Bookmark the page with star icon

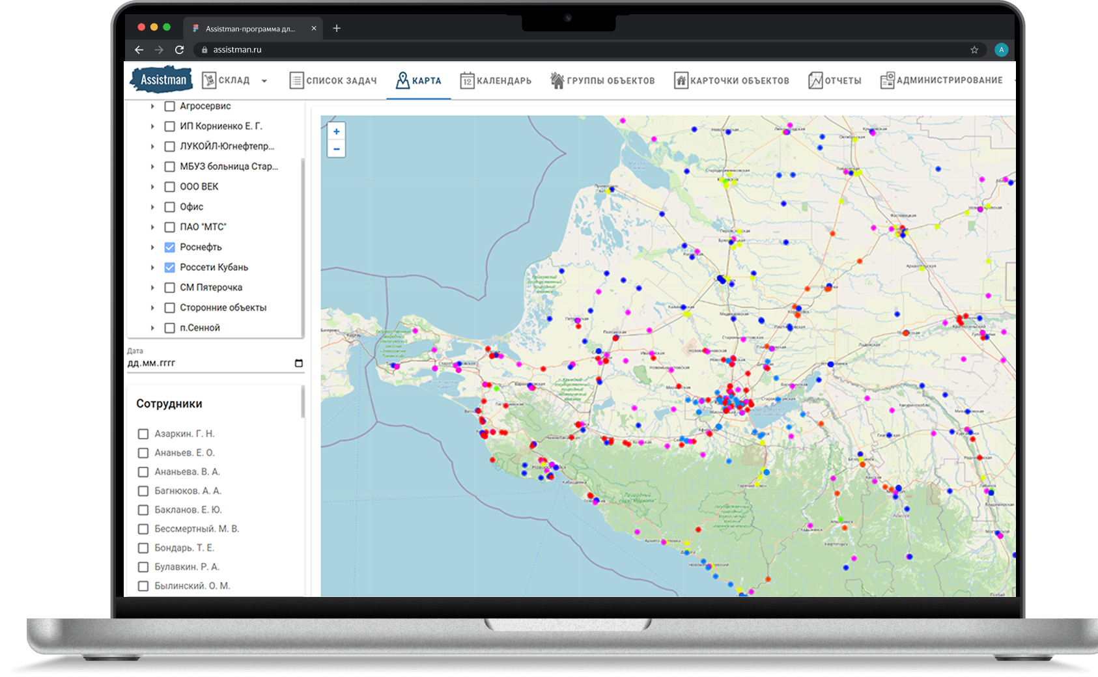click(974, 49)
